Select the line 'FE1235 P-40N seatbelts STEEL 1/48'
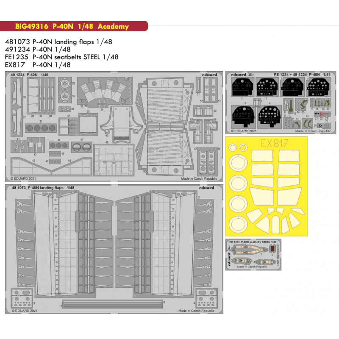The width and height of the screenshot is (339, 339). pyautogui.click(x=62, y=57)
